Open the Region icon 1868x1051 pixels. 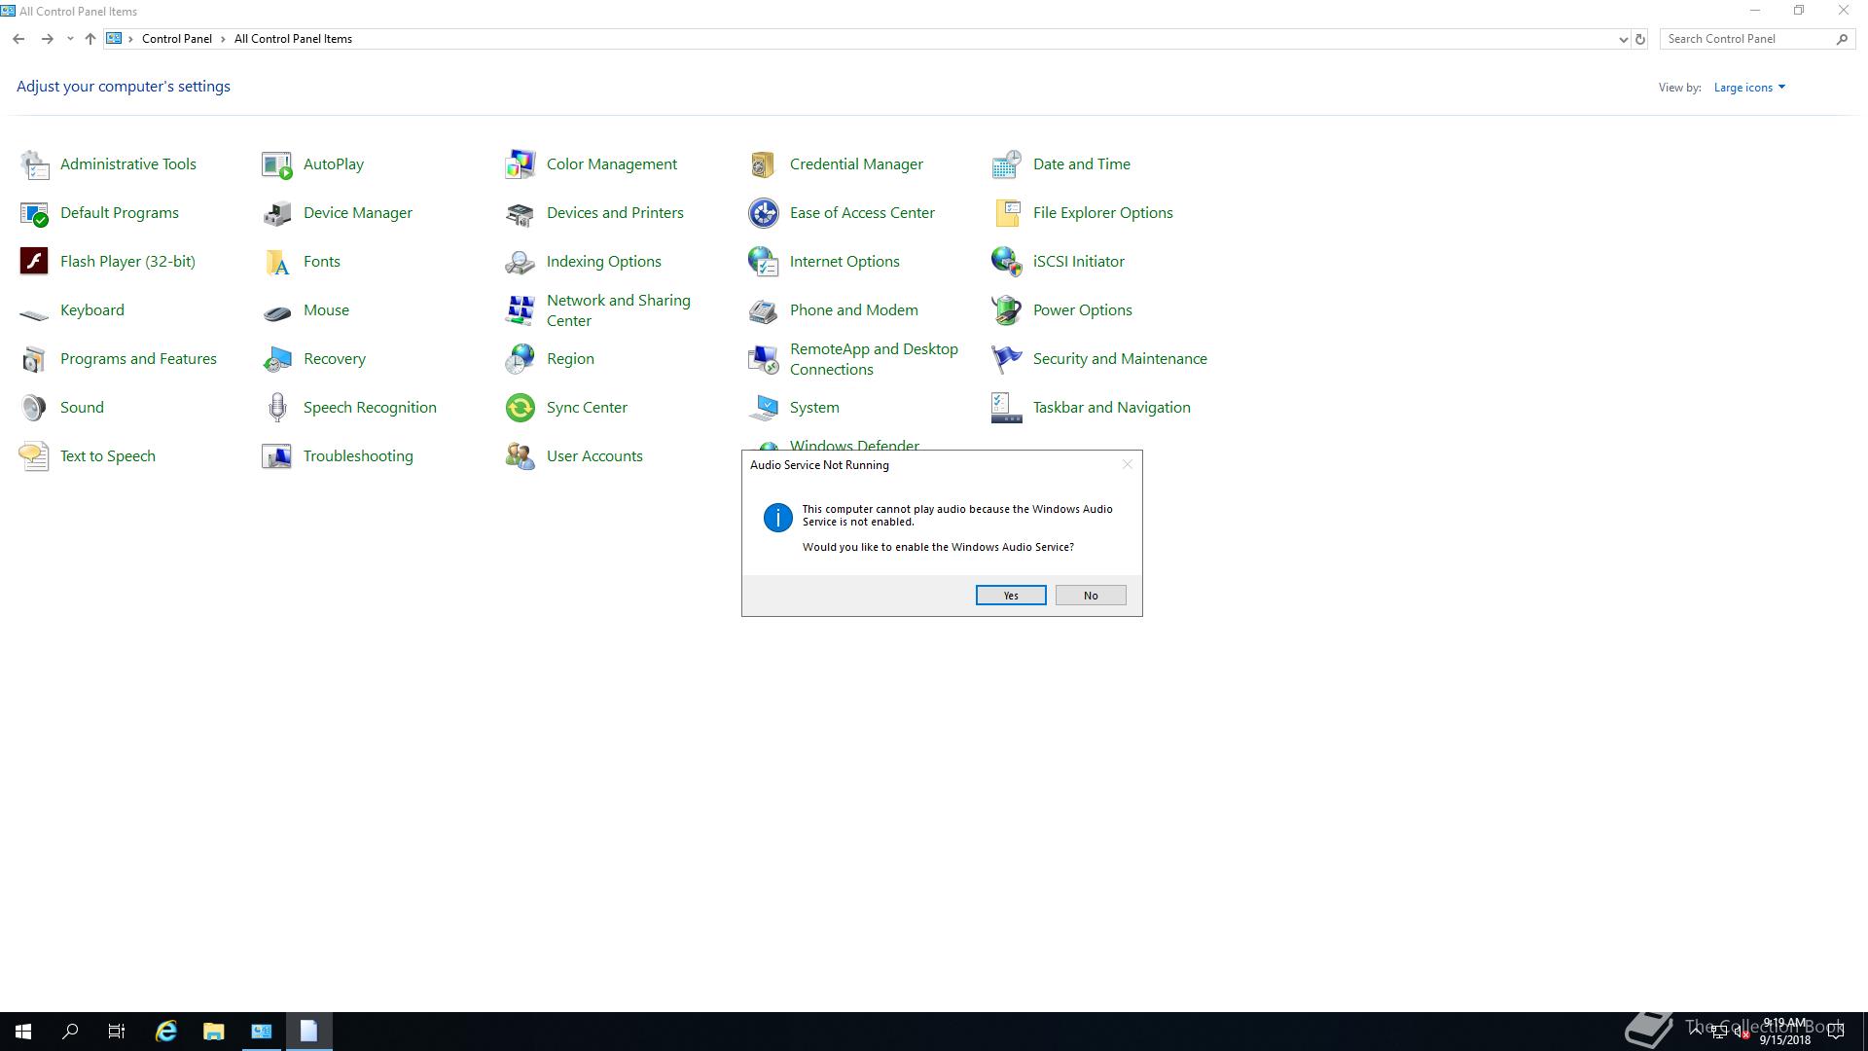[x=521, y=359]
